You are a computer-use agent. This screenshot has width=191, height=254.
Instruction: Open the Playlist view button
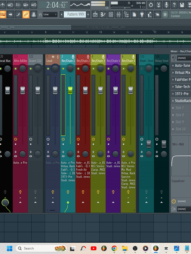(x=95, y=14)
